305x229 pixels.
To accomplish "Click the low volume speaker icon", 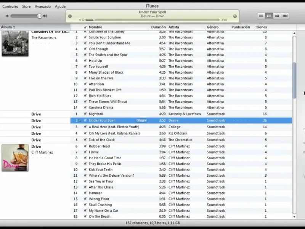I will coord(7,16).
